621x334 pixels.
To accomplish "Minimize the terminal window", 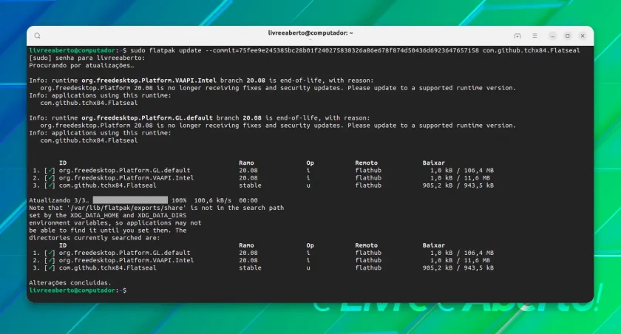I will click(x=552, y=35).
